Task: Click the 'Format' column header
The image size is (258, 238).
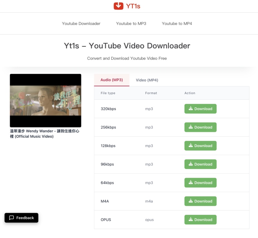Action: pyautogui.click(x=151, y=93)
